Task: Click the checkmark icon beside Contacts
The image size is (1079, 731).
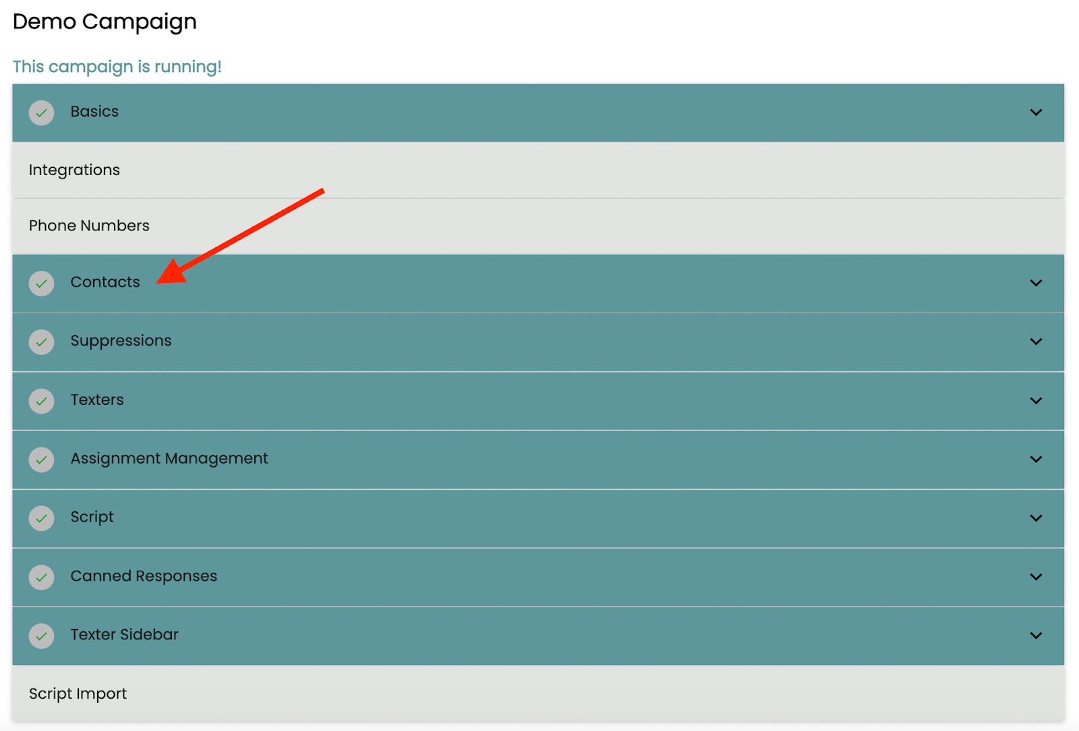Action: [x=41, y=284]
